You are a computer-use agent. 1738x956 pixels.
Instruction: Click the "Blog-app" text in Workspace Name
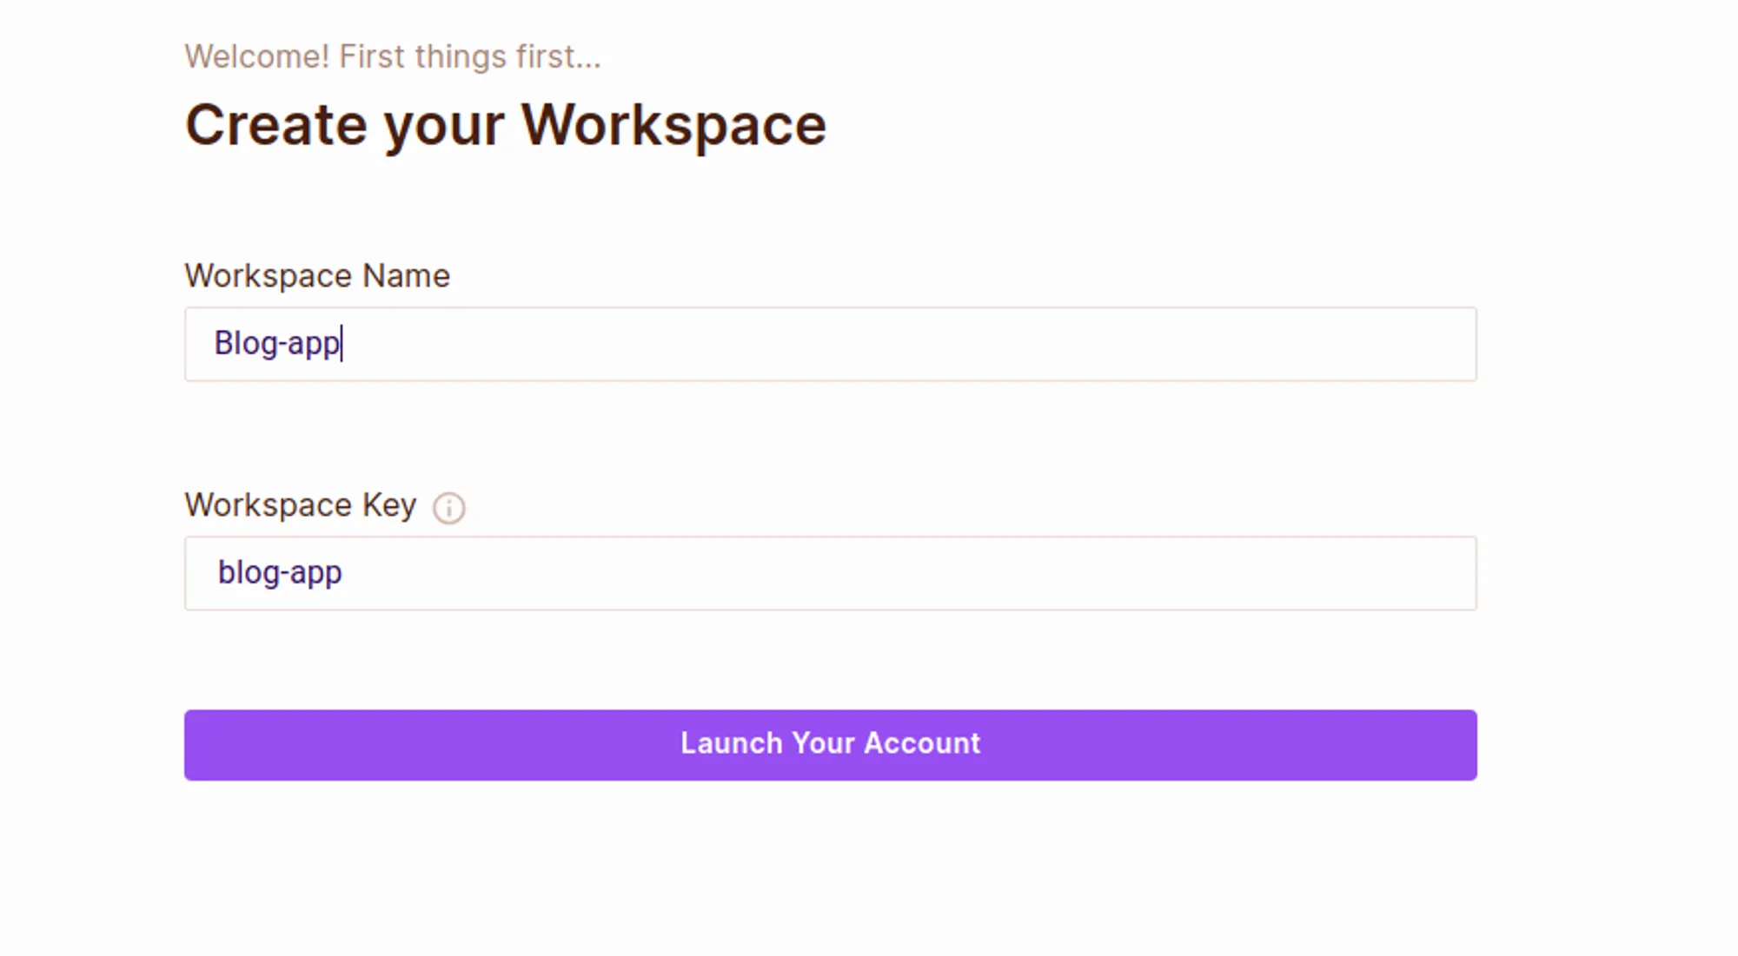tap(277, 344)
